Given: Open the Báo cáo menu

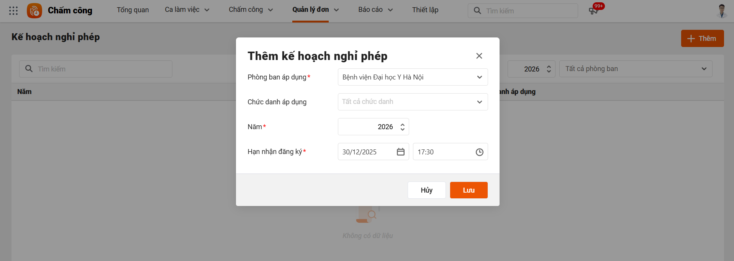Looking at the screenshot, I should [375, 10].
